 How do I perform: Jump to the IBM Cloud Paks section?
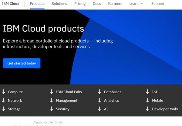tap(69, 92)
